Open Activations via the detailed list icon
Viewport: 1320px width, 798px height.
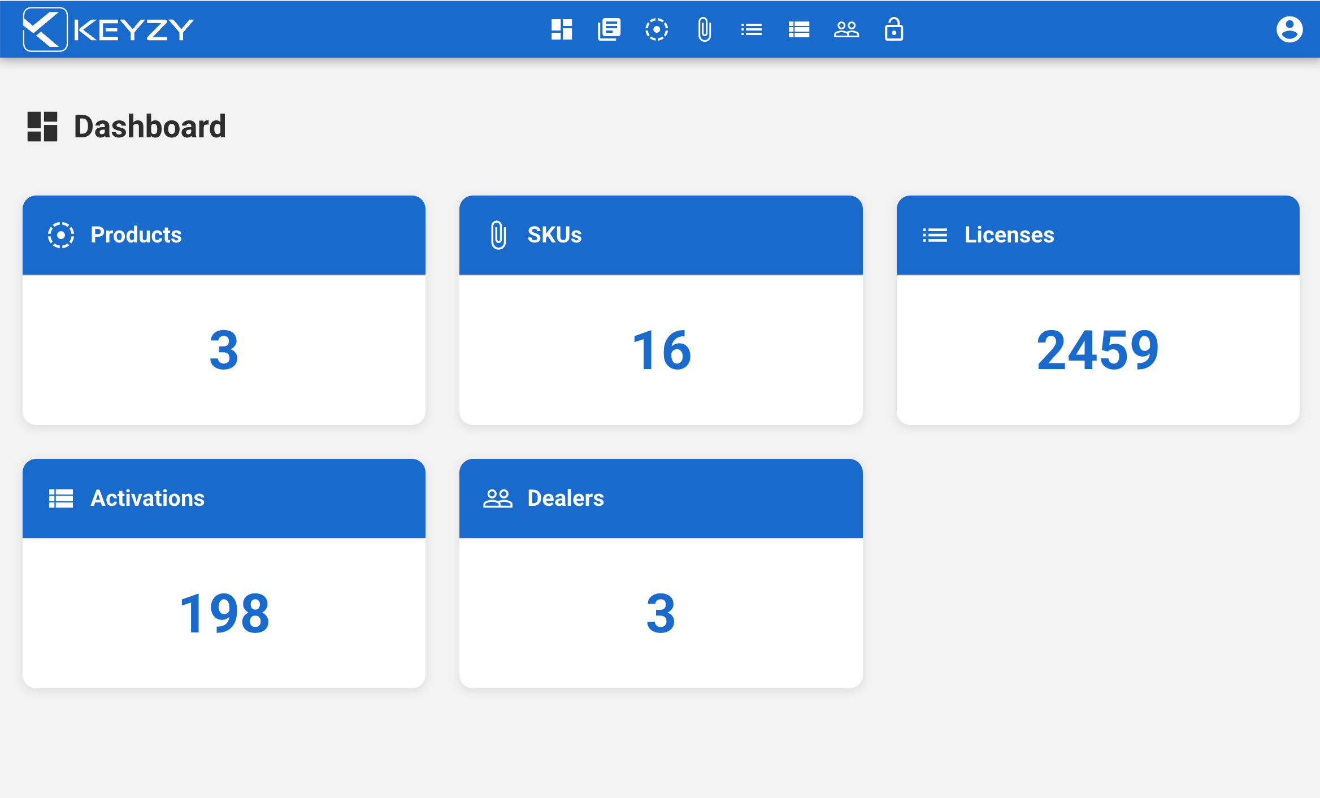tap(799, 29)
